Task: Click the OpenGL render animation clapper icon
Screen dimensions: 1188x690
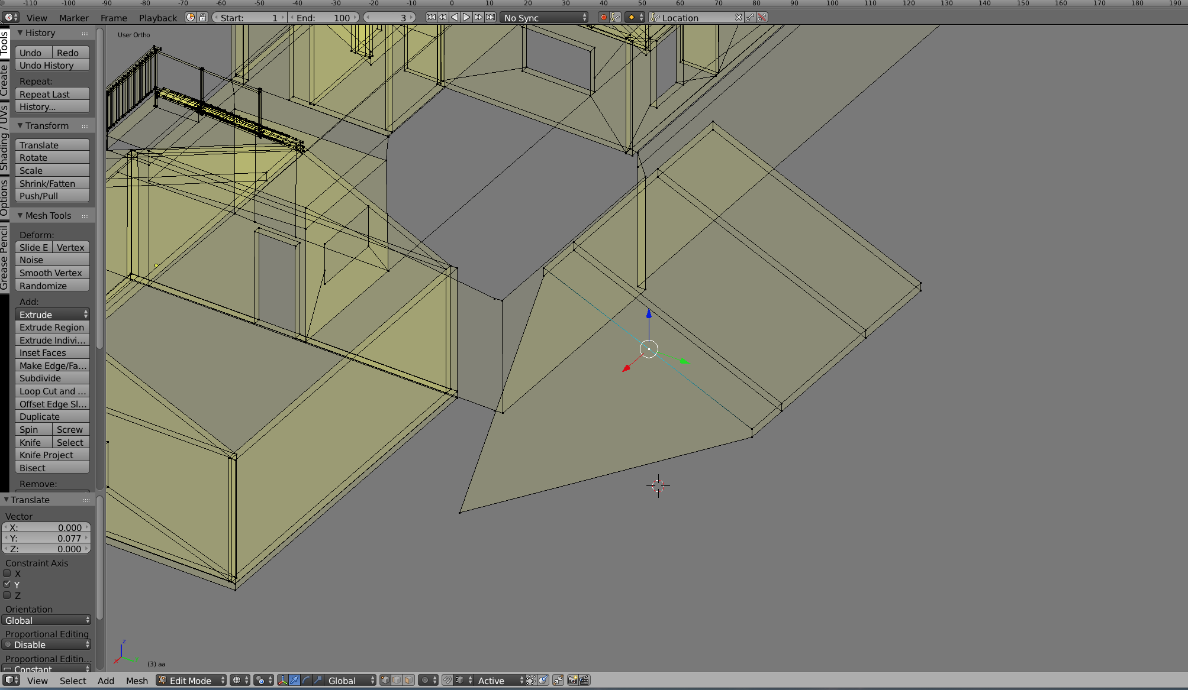Action: point(584,681)
